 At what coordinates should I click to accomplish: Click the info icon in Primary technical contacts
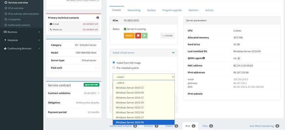(x=98, y=18)
